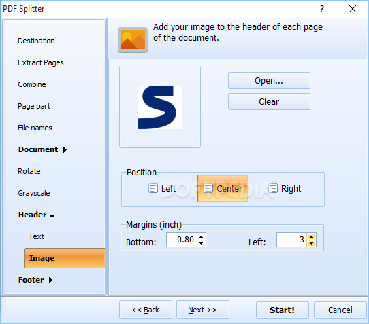
Task: Set image position to Center
Action: click(x=223, y=188)
